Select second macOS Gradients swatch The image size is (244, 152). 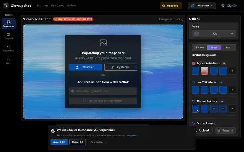204,90
